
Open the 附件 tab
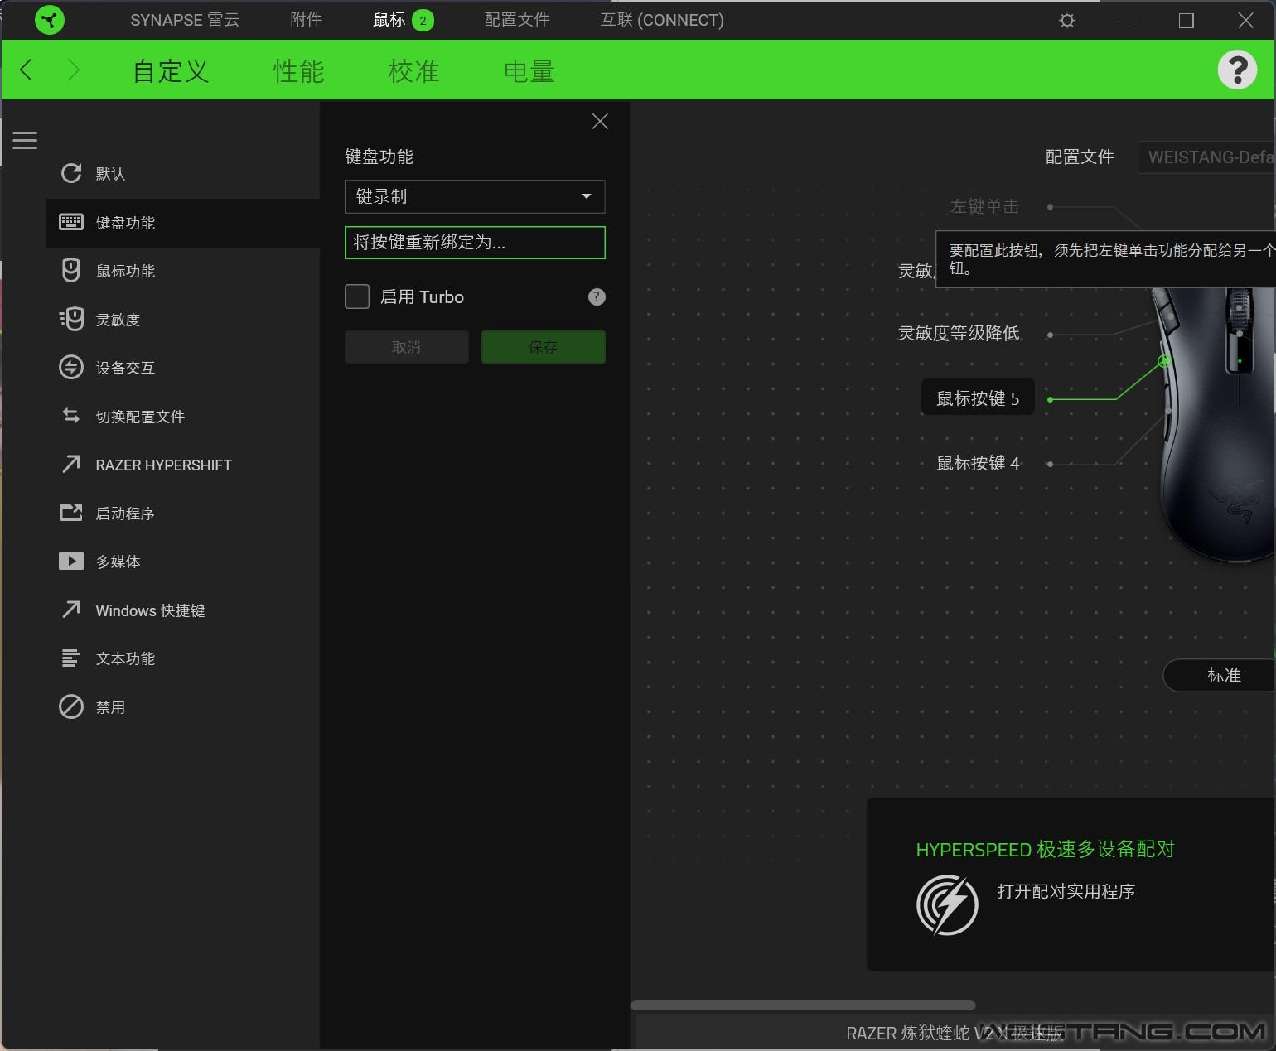click(306, 20)
